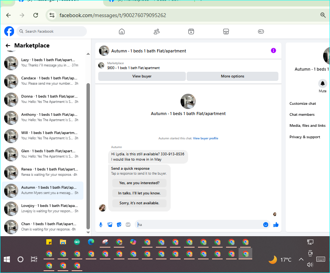330x273 pixels.
Task: Click the volume speaker tray icon
Action: [310, 265]
